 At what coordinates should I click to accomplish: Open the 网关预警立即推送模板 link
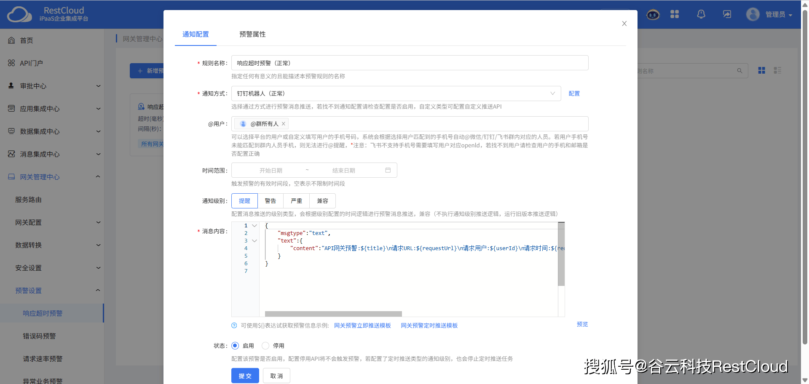[362, 325]
